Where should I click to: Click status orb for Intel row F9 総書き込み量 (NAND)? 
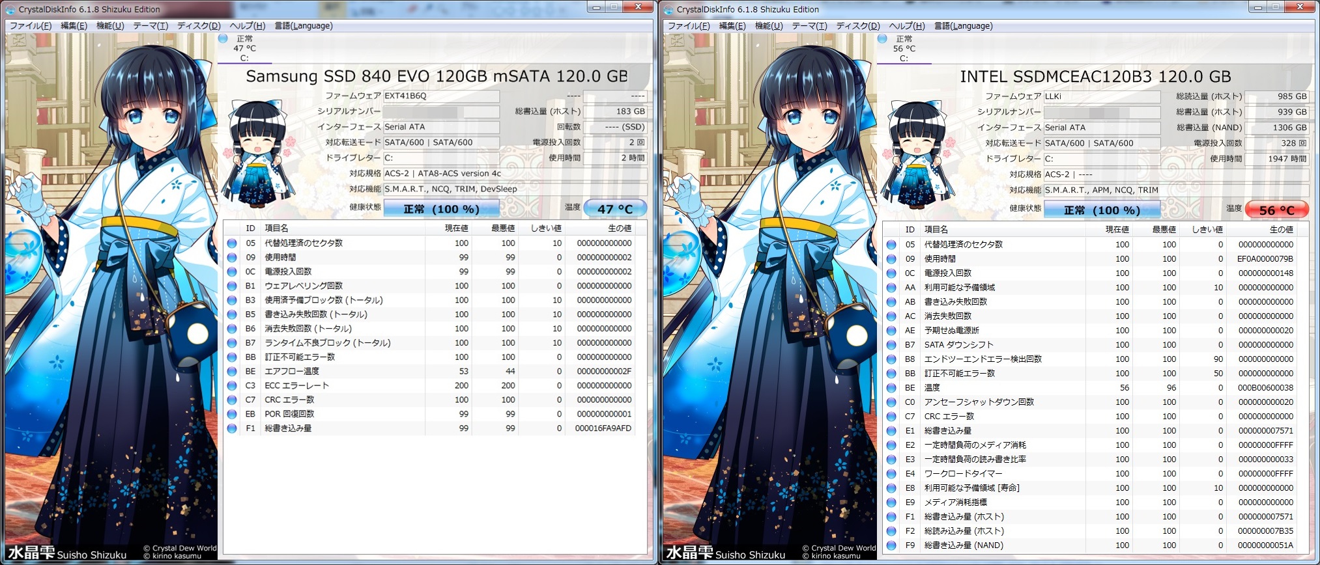pyautogui.click(x=891, y=545)
